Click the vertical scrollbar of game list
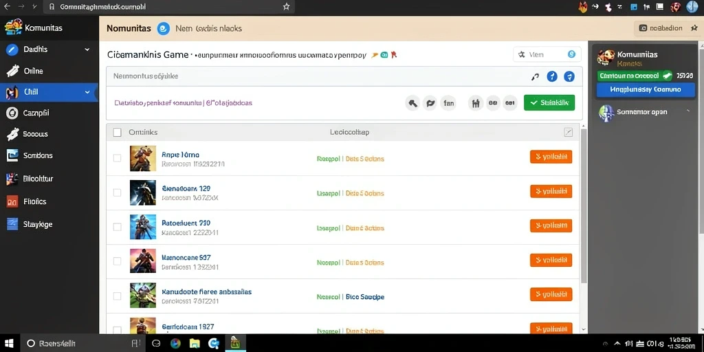Image resolution: width=704 pixels, height=352 pixels. [583, 206]
